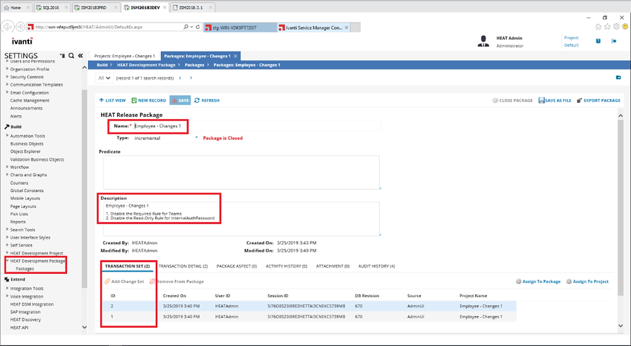The width and height of the screenshot is (631, 346).
Task: Expand Automation Tools tree node
Action: point(7,136)
